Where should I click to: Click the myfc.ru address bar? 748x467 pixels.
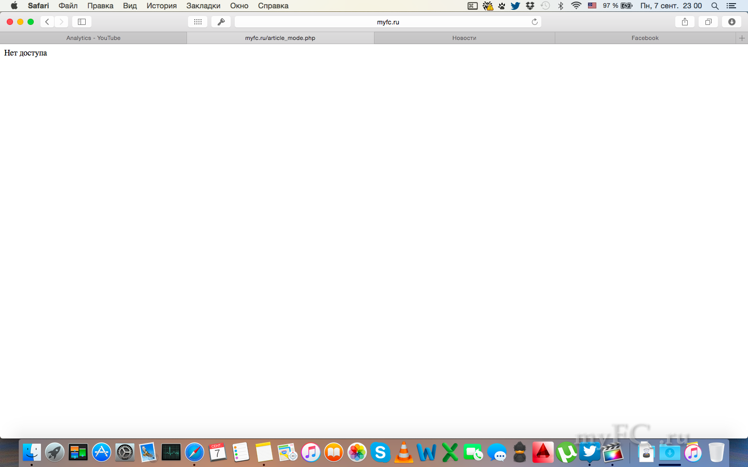pos(388,22)
